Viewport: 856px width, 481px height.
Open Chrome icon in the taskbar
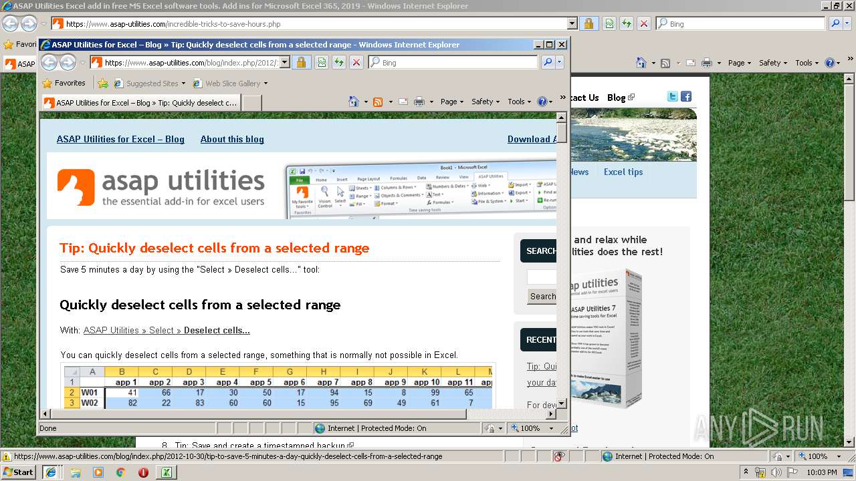click(x=121, y=472)
